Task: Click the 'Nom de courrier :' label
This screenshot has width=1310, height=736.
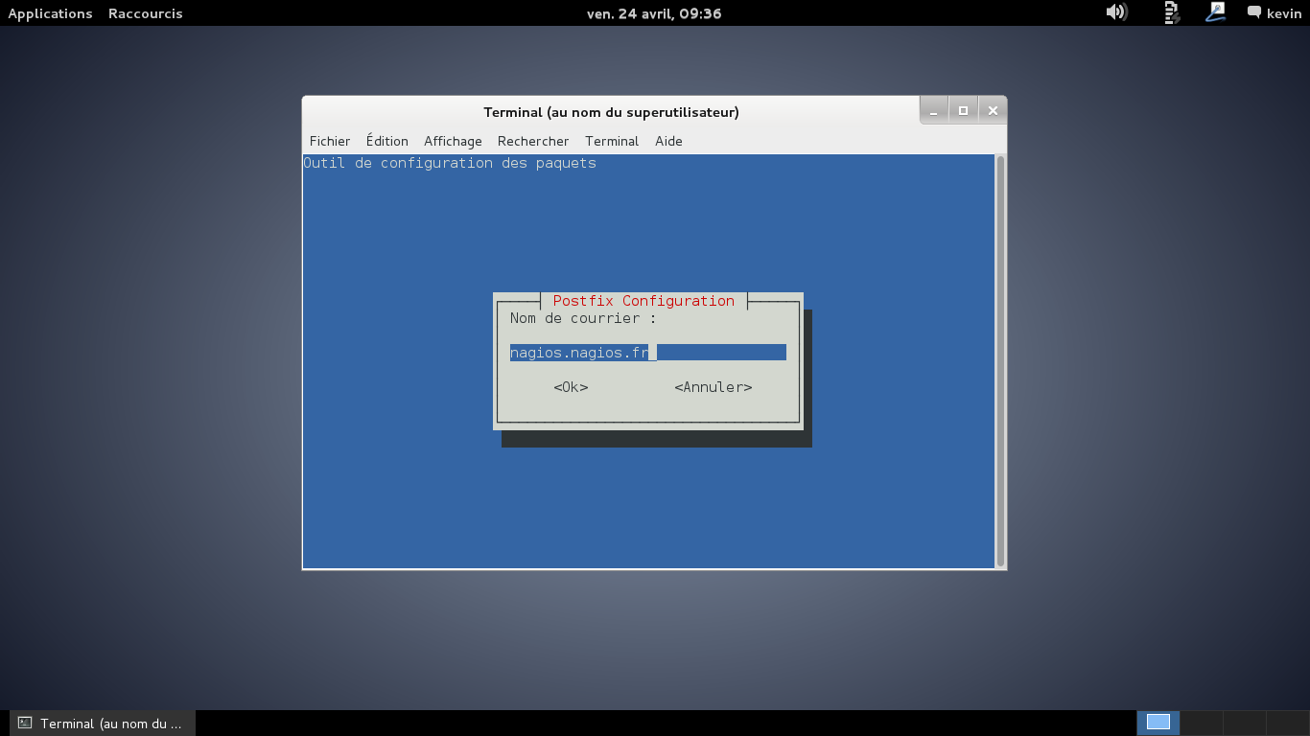Action: click(x=583, y=318)
